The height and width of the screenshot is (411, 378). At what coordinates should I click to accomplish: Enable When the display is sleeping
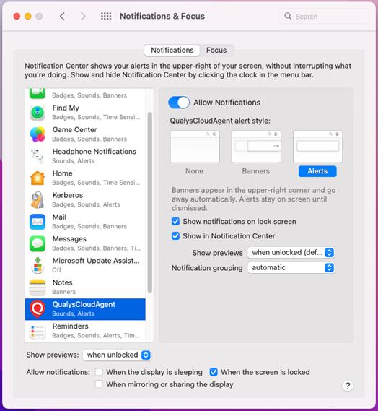pos(99,372)
